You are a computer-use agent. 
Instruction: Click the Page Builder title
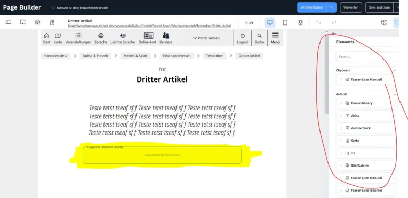click(22, 7)
